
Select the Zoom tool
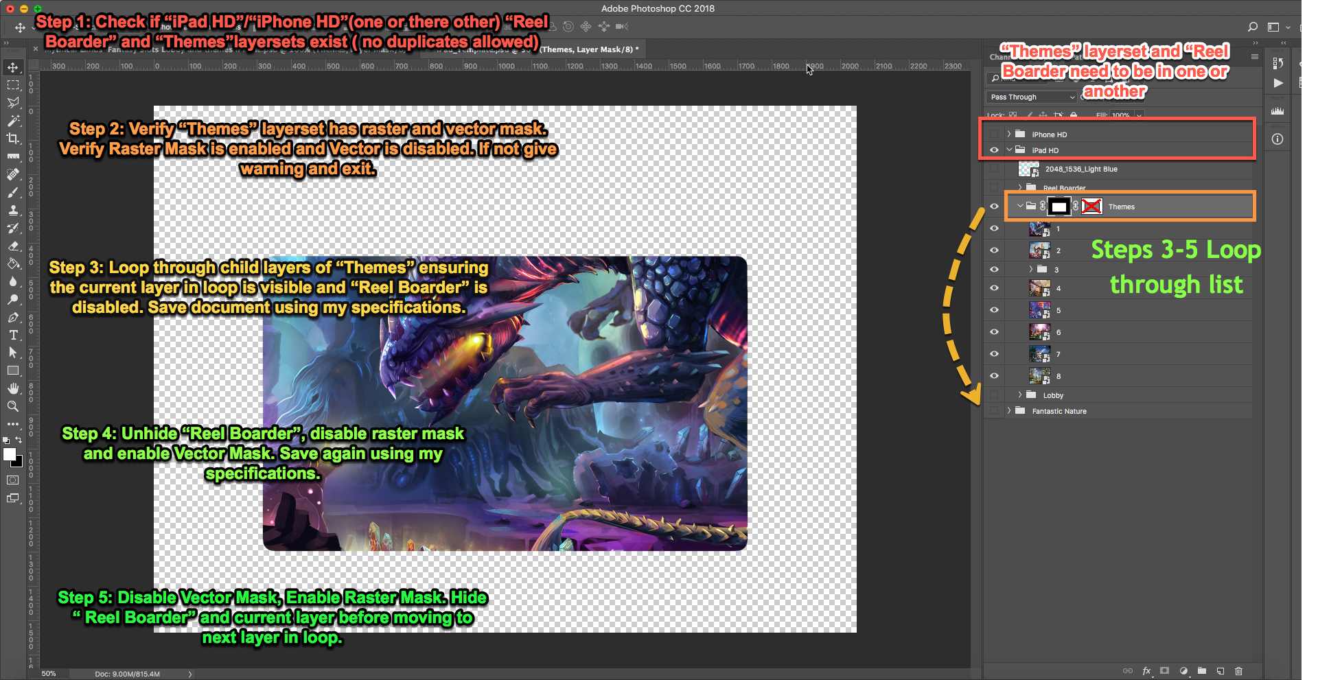[13, 406]
